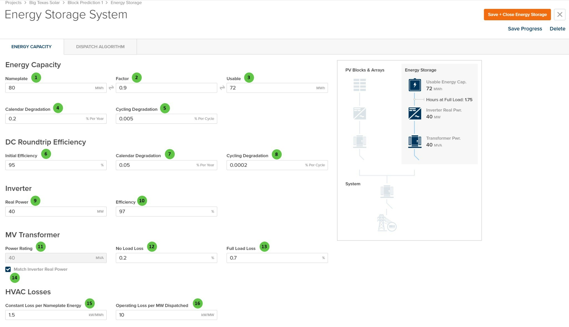
Task: Click the System transformer icon
Action: click(387, 191)
